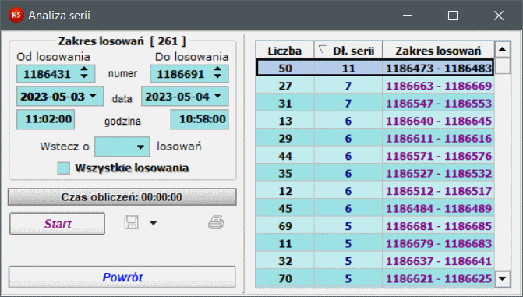Click the Powrót button

pos(122,277)
